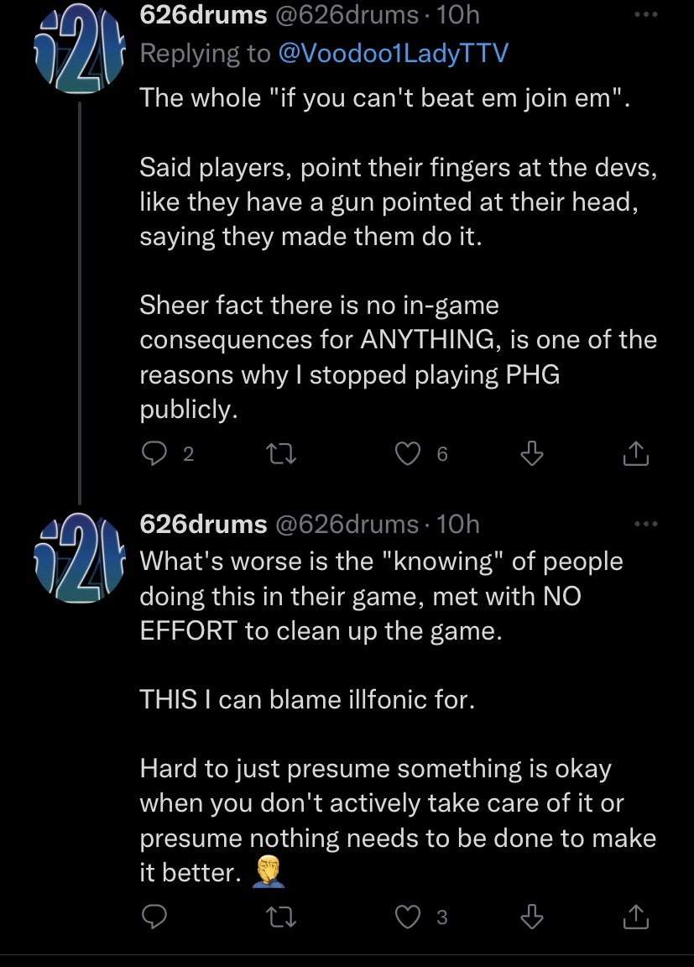Like the second tweet with 3 likes
This screenshot has height=967, width=694.
(407, 918)
